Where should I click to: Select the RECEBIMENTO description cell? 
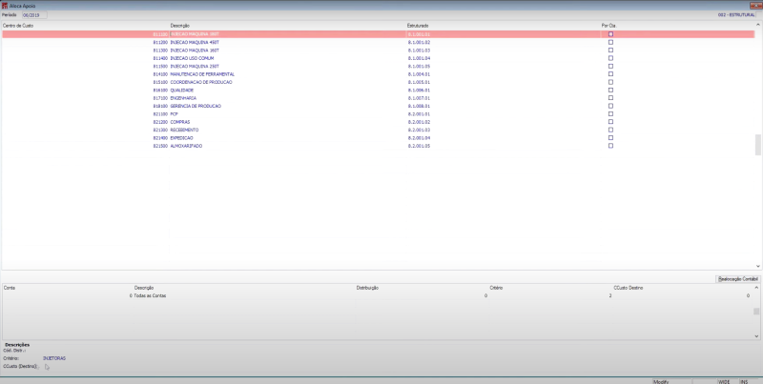click(x=184, y=130)
